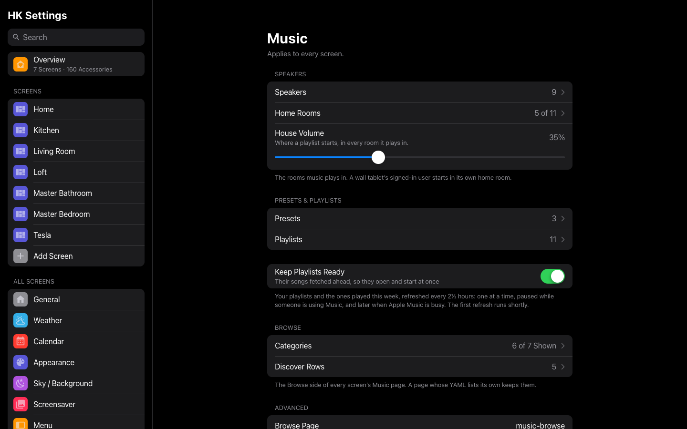Viewport: 687px width, 429px height.
Task: Click the Loft screen icon
Action: coord(21,172)
